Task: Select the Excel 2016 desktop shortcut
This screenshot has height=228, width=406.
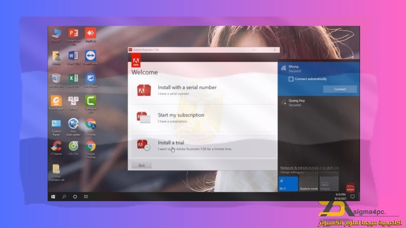Action: pyautogui.click(x=73, y=80)
